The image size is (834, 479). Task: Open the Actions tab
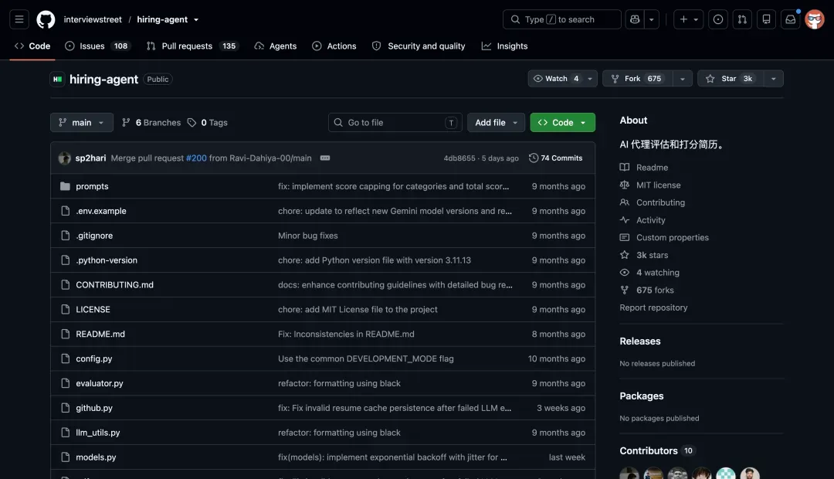tap(334, 46)
